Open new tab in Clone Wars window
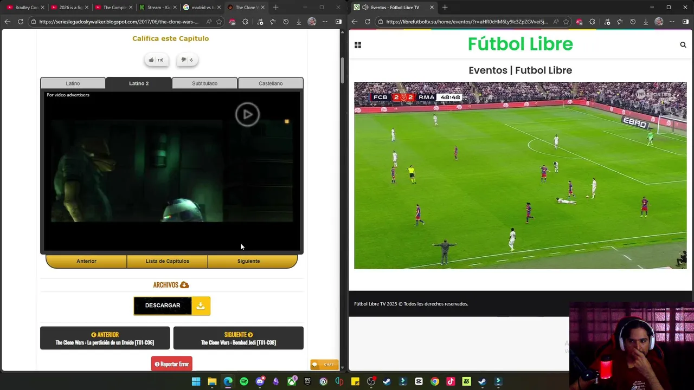 coord(275,7)
